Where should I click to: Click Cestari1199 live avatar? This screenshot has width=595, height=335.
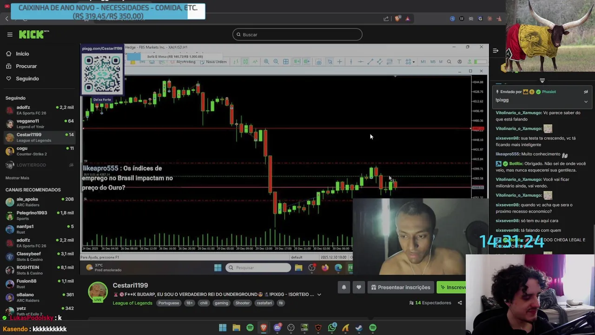[98, 292]
